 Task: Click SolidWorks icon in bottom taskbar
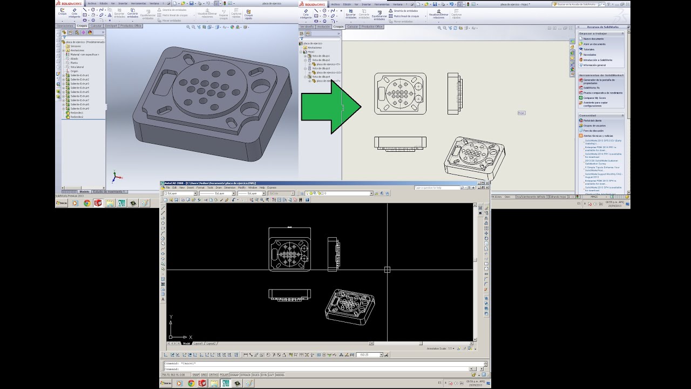click(x=202, y=383)
